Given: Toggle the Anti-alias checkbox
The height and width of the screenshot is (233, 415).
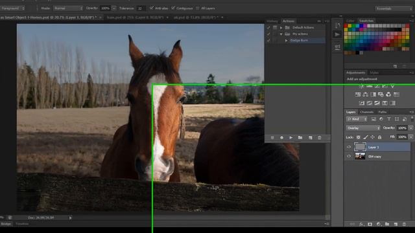Looking at the screenshot, I should click(152, 8).
